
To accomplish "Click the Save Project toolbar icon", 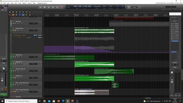I will (17, 12).
